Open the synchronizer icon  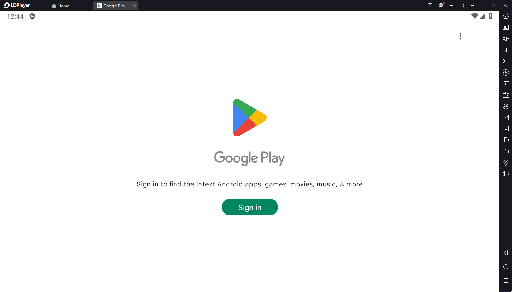[506, 129]
